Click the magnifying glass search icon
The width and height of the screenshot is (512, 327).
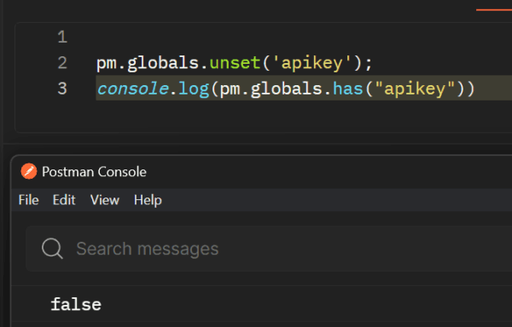[52, 249]
